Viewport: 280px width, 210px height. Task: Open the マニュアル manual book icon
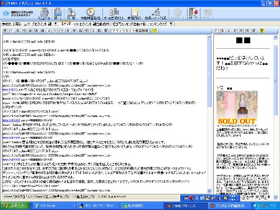pos(44,13)
